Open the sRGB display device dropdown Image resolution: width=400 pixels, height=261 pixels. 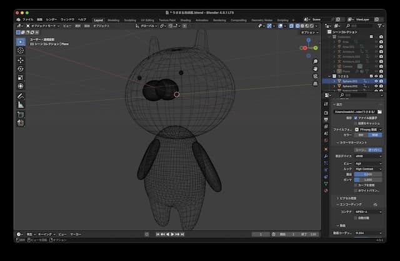(368, 156)
